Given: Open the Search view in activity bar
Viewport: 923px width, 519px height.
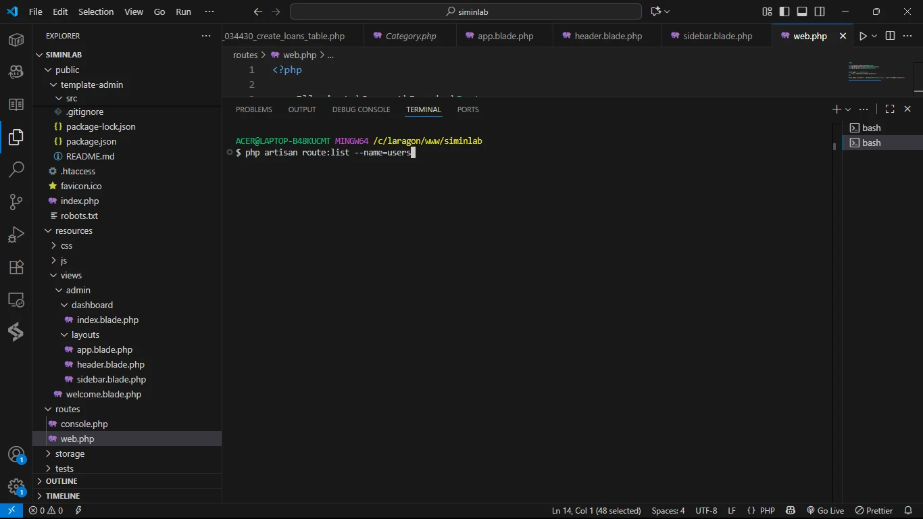Looking at the screenshot, I should (x=16, y=169).
